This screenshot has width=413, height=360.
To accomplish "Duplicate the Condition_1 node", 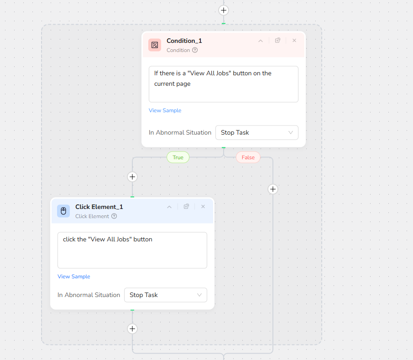I will (x=277, y=41).
